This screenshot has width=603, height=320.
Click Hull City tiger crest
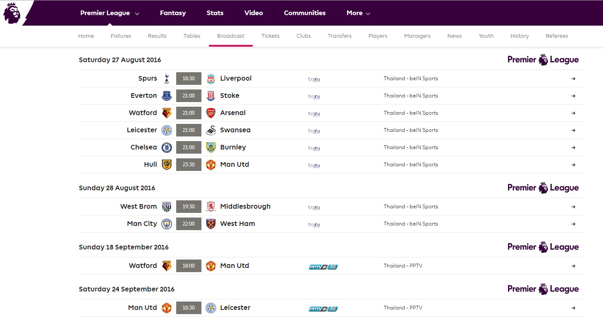coord(167,165)
